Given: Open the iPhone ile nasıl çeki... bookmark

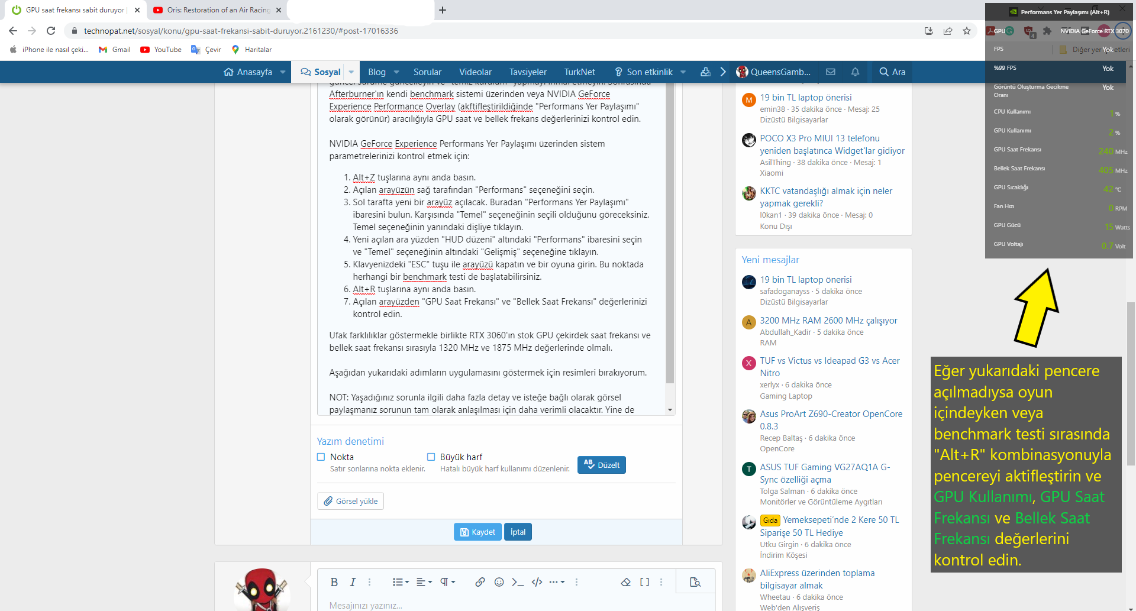Looking at the screenshot, I should coord(49,50).
